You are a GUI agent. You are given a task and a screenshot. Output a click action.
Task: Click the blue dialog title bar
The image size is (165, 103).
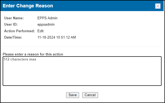click(x=82, y=6)
